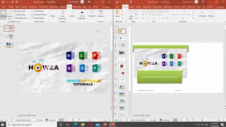226x127 pixels.
Task: Open the Transitions tab in left window
Action: tap(33, 7)
